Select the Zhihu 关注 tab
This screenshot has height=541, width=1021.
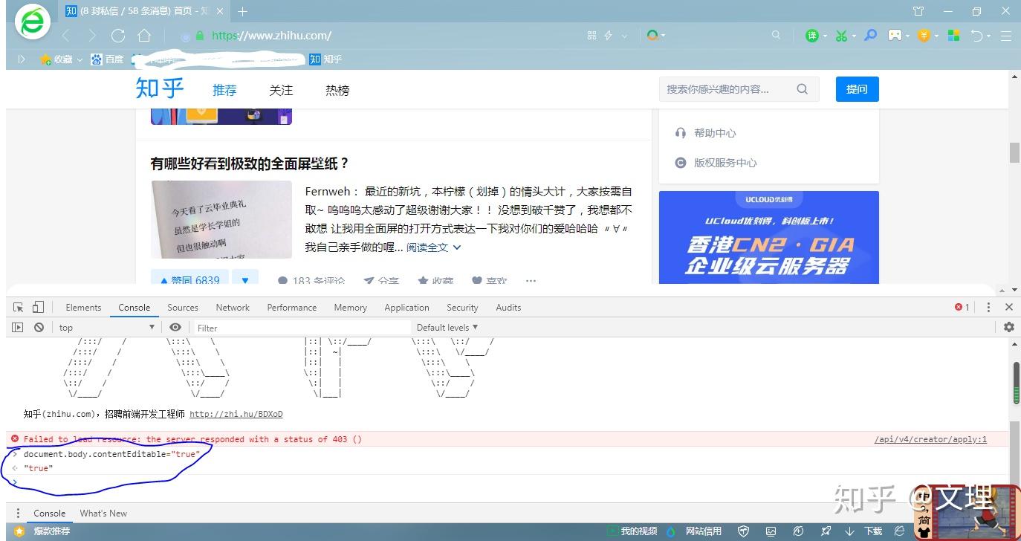click(281, 90)
